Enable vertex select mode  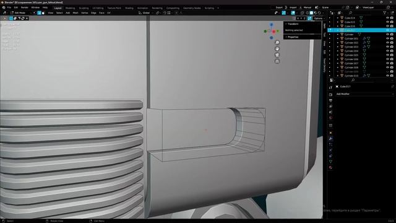[35, 13]
